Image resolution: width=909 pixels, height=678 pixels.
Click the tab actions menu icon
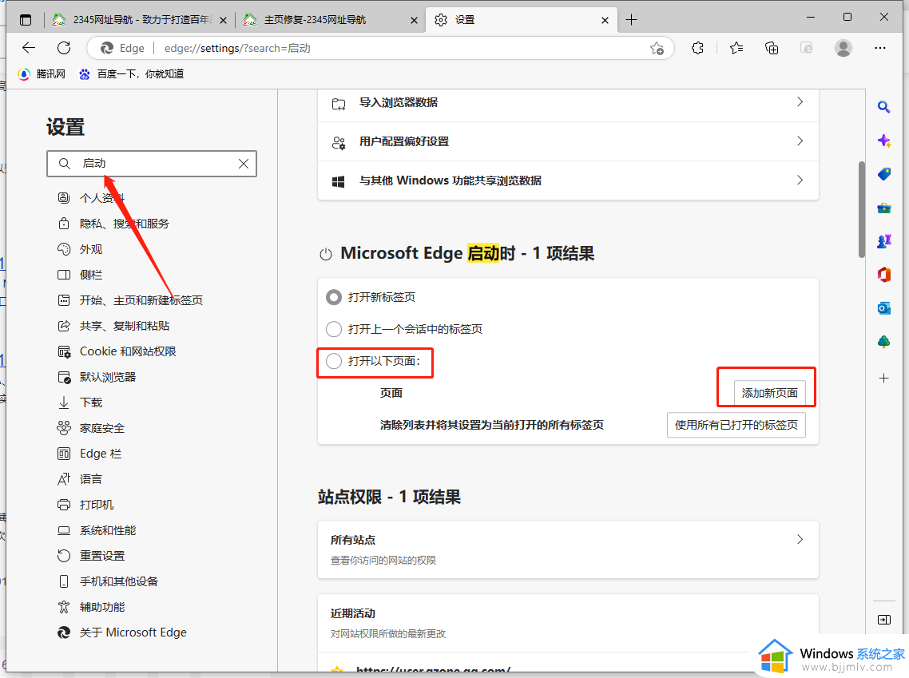26,20
